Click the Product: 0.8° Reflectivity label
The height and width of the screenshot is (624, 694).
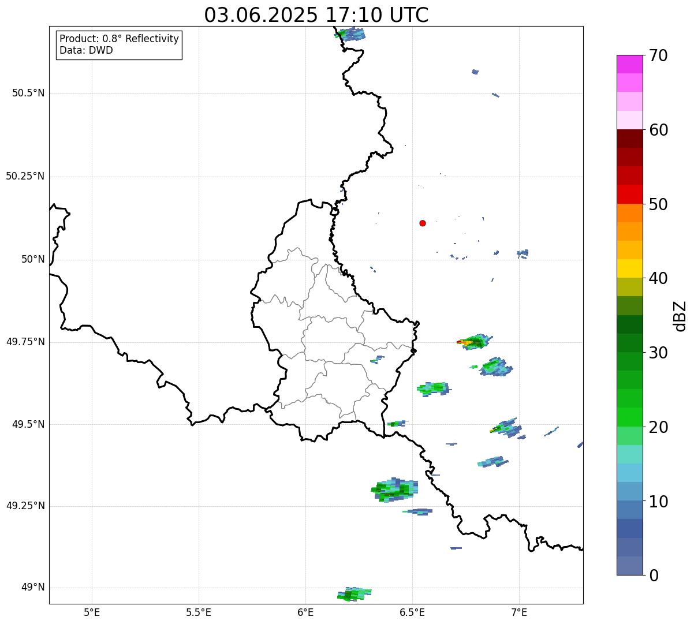[x=120, y=39]
